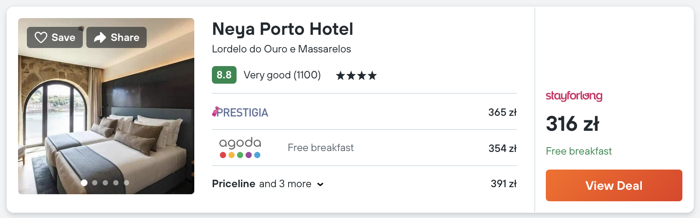Click the Stayforlong logo

point(574,96)
